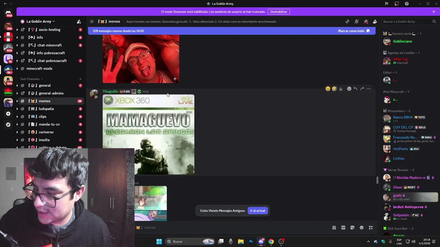This screenshot has height=247, width=440.
Task: Open the info channel
Action: pos(51,37)
